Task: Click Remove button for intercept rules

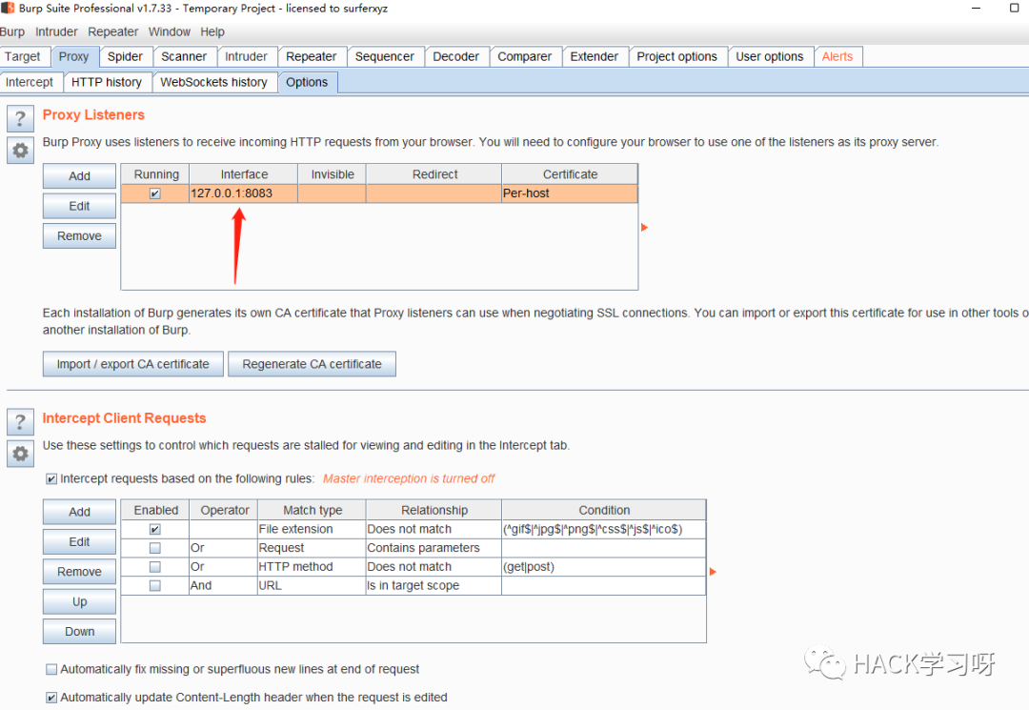Action: pyautogui.click(x=79, y=572)
